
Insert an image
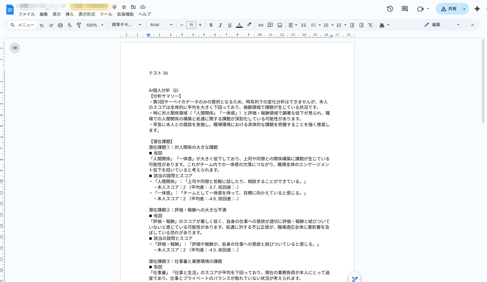click(x=280, y=25)
